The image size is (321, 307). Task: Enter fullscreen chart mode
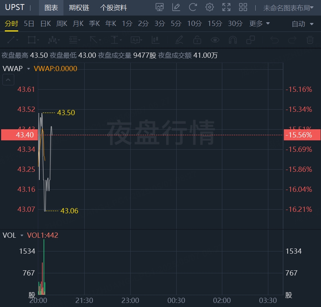click(226, 7)
